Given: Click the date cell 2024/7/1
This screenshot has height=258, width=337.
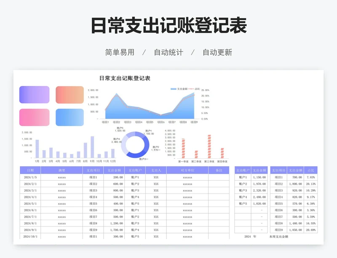Looking at the screenshot, I should tap(30, 217).
